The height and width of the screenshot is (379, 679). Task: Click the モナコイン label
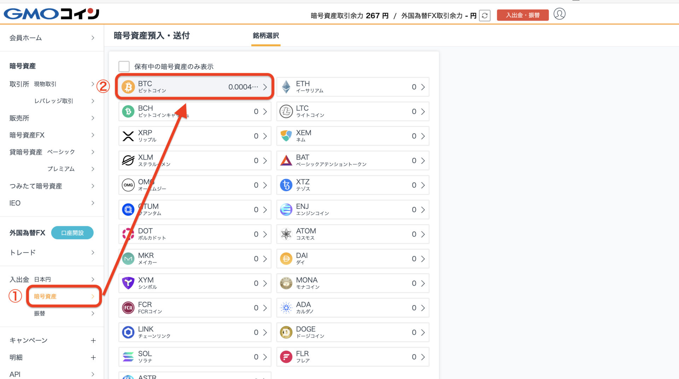(308, 287)
